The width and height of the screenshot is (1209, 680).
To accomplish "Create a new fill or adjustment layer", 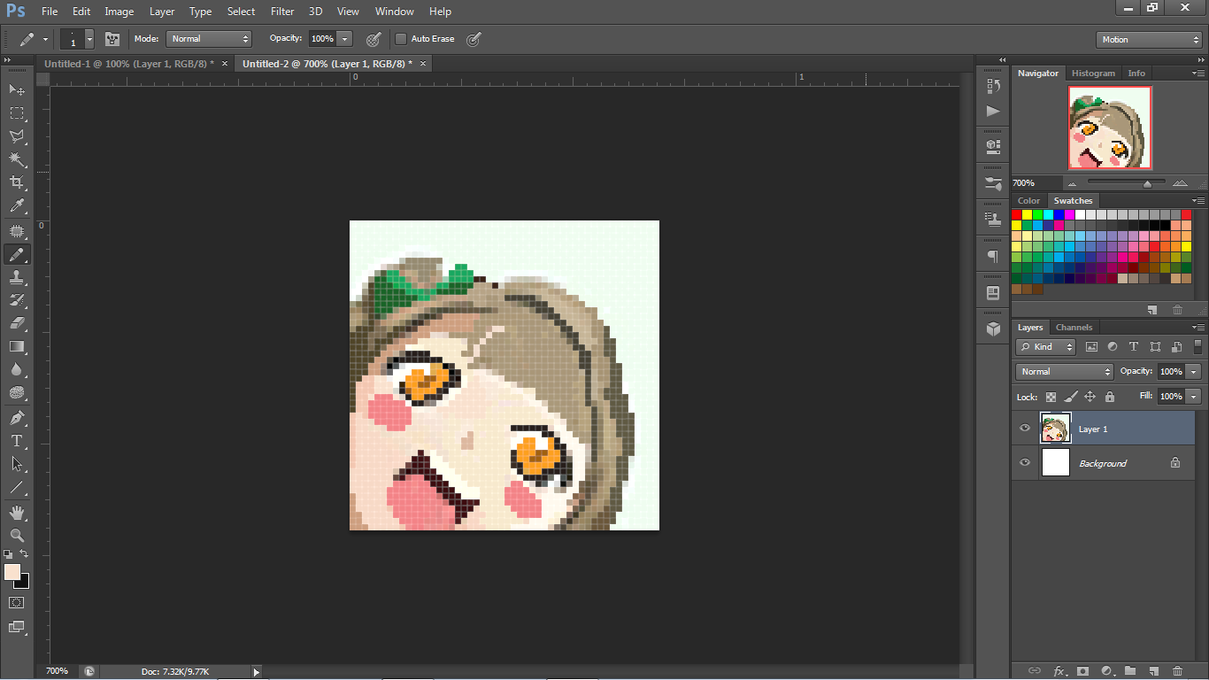I will (1106, 671).
